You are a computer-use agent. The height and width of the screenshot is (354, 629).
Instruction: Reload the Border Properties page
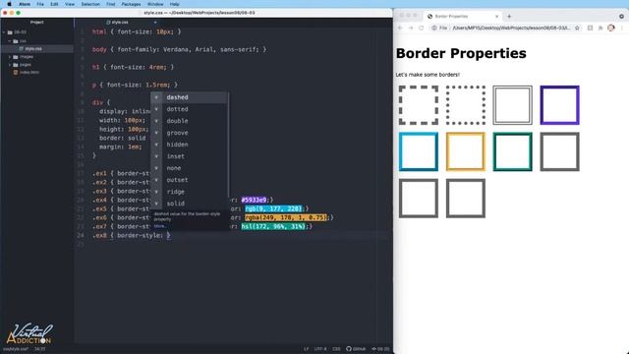pyautogui.click(x=422, y=29)
